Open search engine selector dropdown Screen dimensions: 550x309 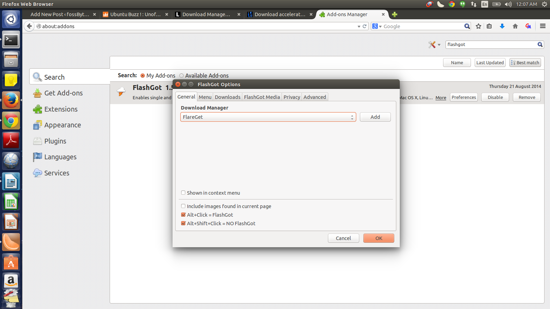pyautogui.click(x=377, y=26)
